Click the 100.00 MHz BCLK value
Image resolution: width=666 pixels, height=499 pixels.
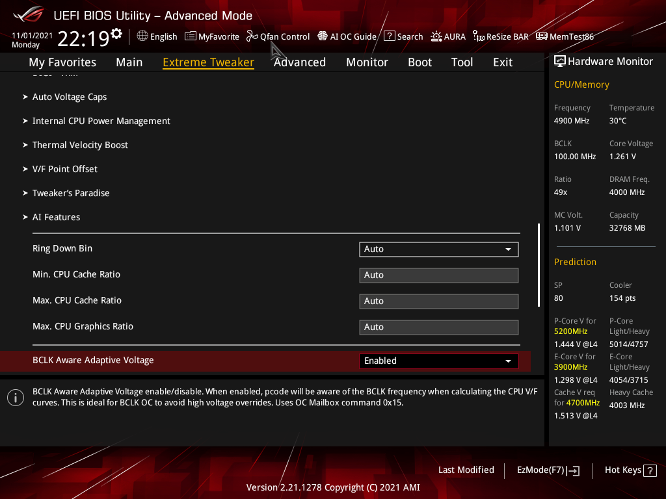(x=575, y=157)
